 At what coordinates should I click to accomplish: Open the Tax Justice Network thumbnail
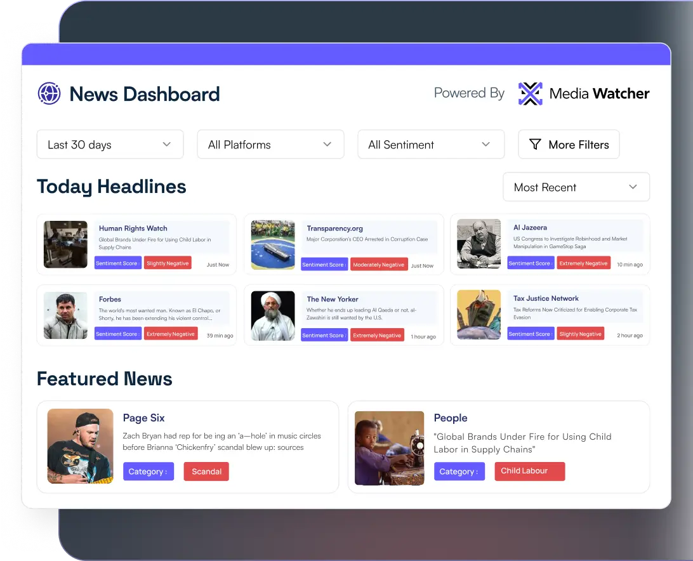pyautogui.click(x=478, y=315)
